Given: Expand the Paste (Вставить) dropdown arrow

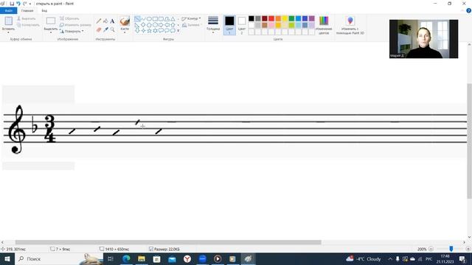Looking at the screenshot, I should click(x=8, y=32).
